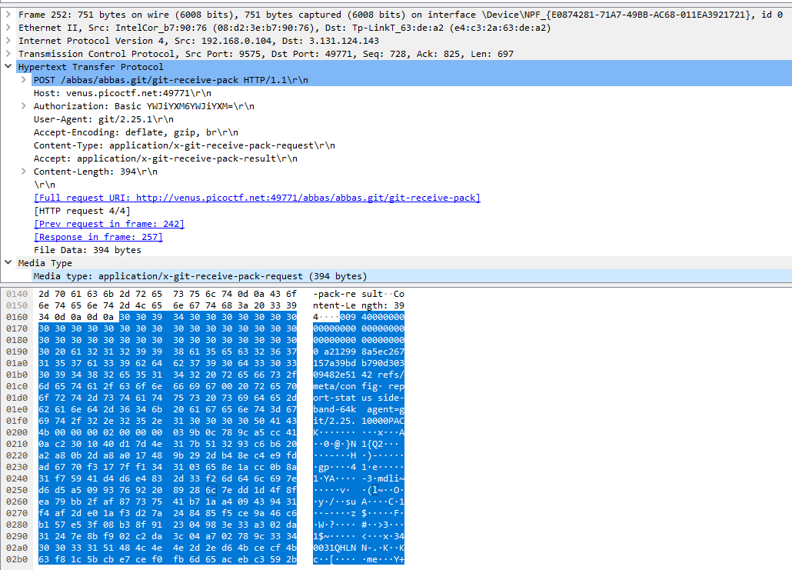Viewport: 792px width, 570px height.
Task: Select the Transmission Control Protocol summary text
Action: pos(266,54)
